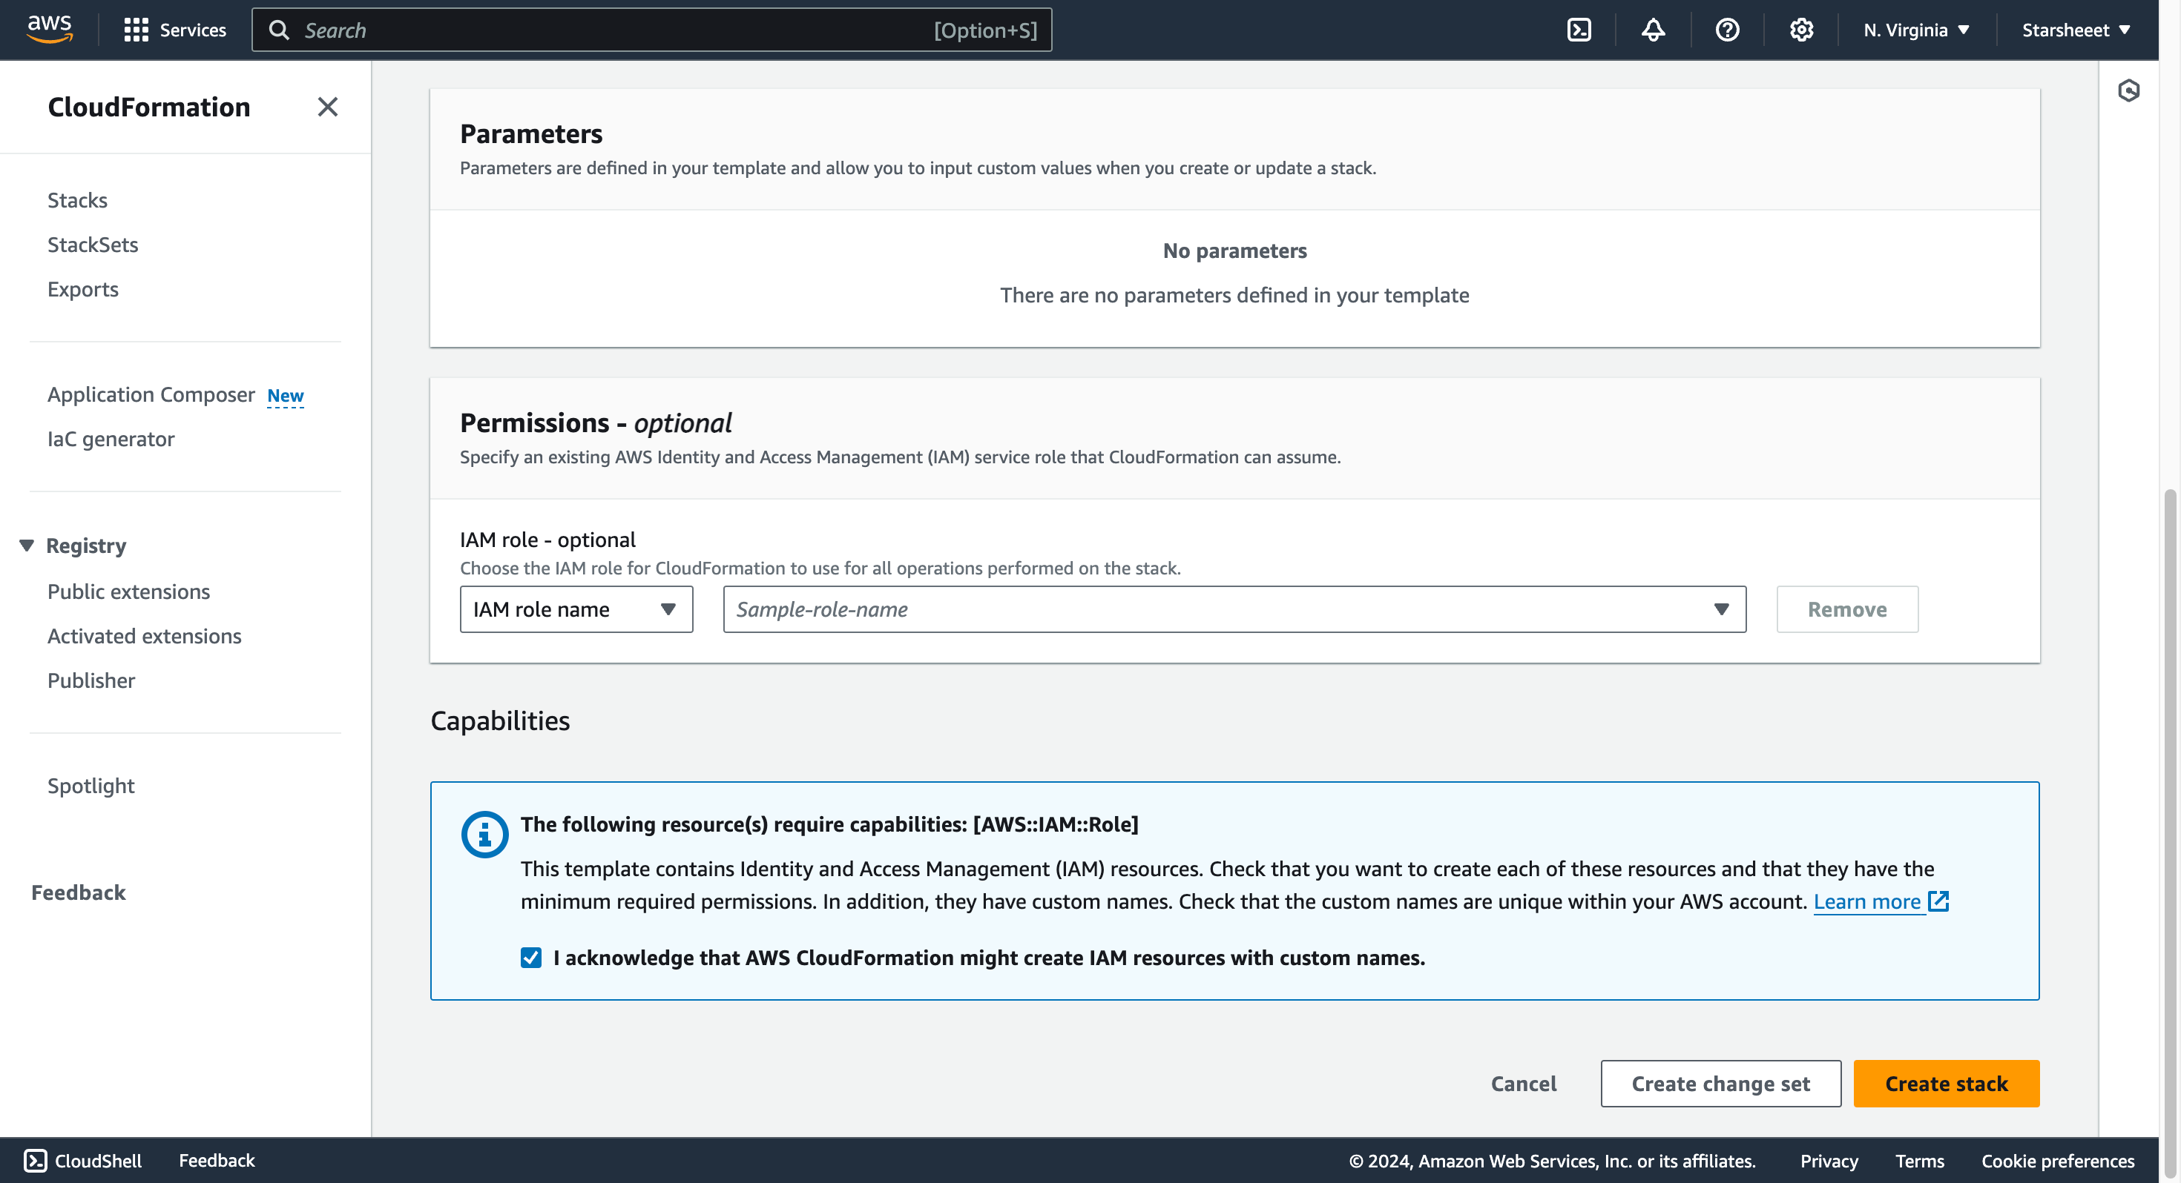Follow the Learn more link
Image resolution: width=2181 pixels, height=1183 pixels.
(1866, 901)
